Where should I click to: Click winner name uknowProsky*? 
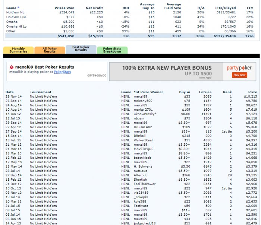click(145, 114)
